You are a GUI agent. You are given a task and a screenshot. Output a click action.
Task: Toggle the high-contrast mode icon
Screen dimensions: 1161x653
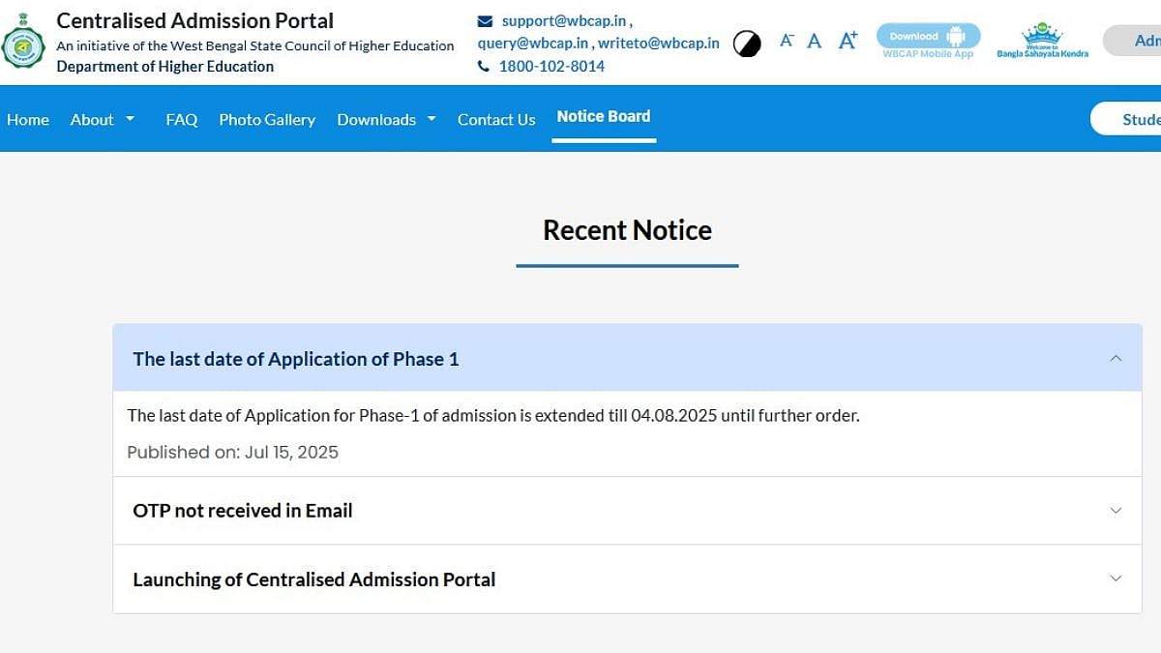[x=747, y=44]
